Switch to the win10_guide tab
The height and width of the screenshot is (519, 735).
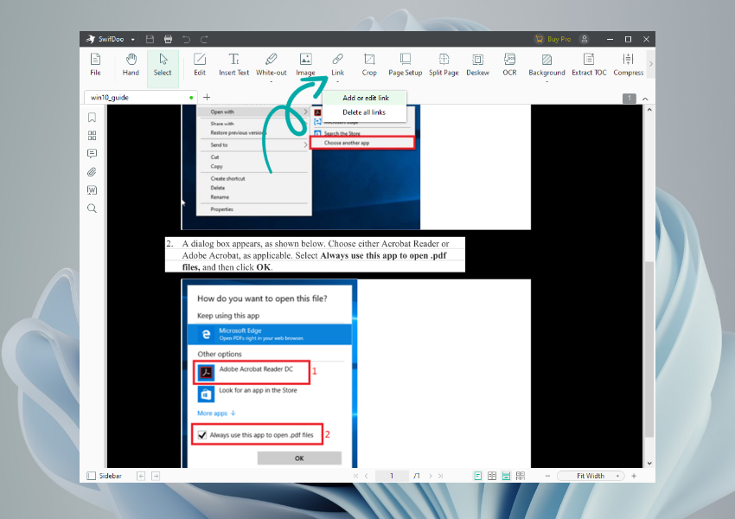[141, 98]
